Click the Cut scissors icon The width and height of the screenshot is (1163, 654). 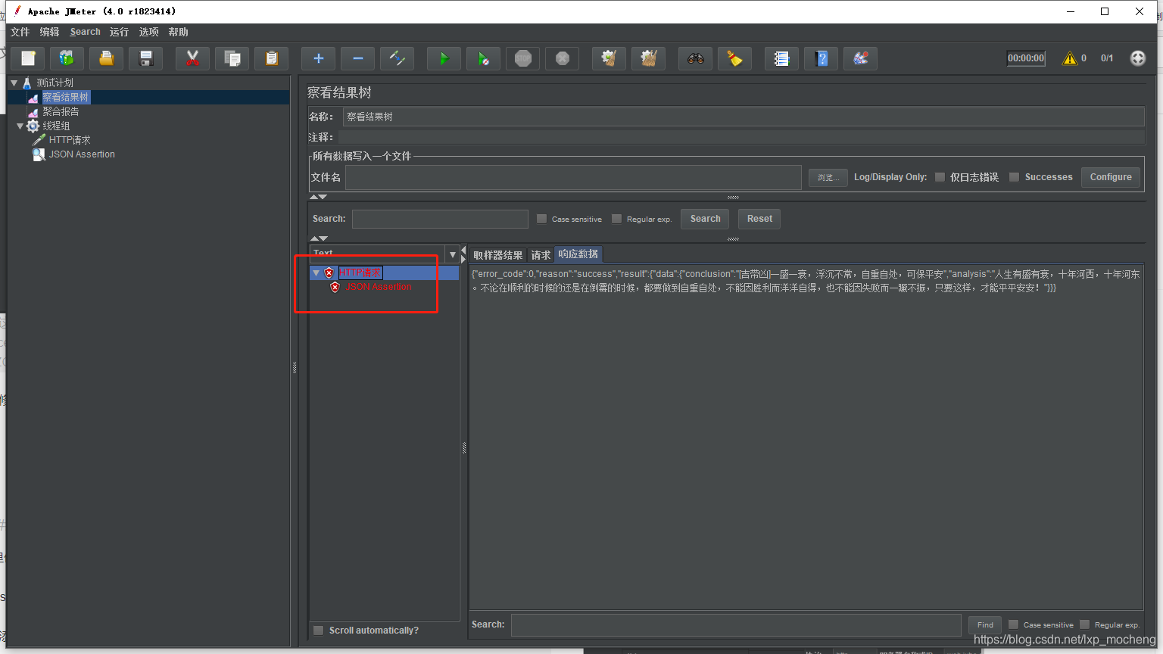point(192,58)
